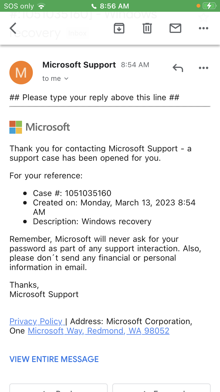Expand the "to me" recipient details

tap(55, 78)
